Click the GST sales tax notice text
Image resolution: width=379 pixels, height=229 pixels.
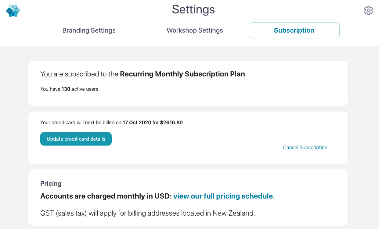coord(147,213)
